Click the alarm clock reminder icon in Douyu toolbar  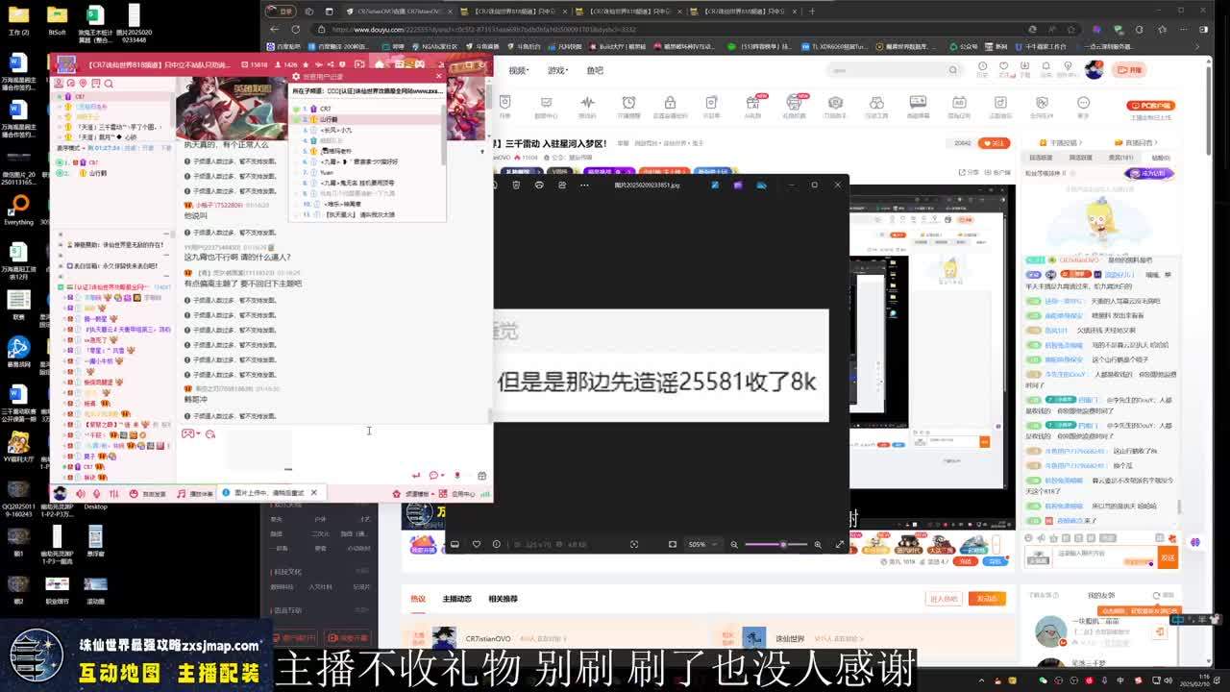(628, 103)
